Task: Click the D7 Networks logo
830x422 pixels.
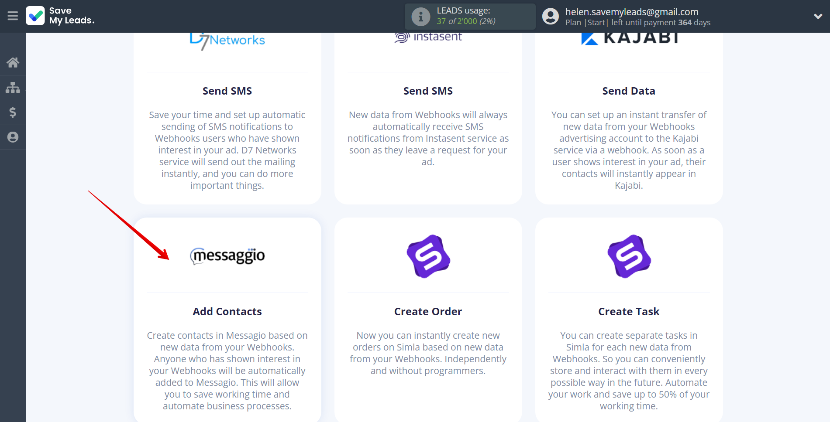Action: coord(227,41)
